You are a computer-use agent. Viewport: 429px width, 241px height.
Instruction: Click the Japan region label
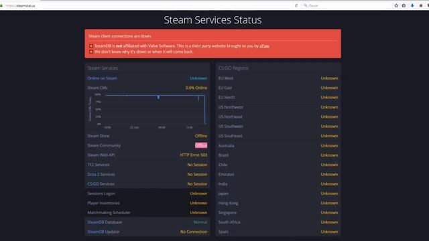coord(223,193)
